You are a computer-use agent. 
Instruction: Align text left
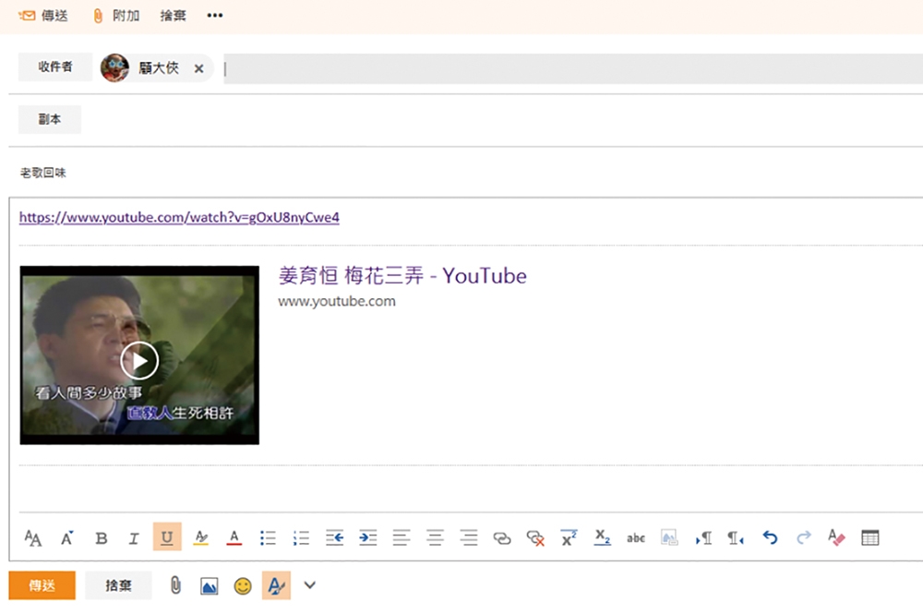[x=402, y=538]
